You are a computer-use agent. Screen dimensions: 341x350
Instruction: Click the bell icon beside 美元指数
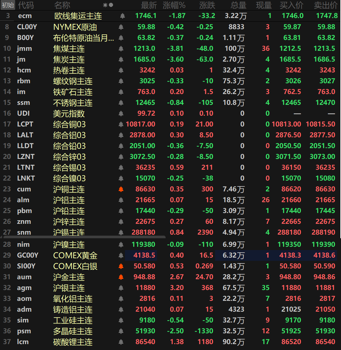[x=121, y=113]
